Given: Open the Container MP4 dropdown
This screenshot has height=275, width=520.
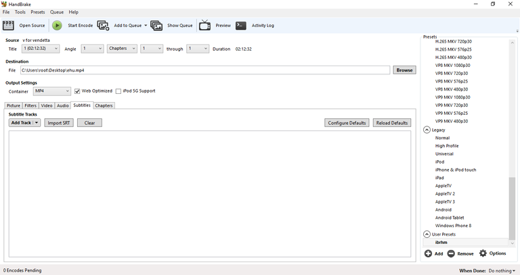Looking at the screenshot, I should point(52,91).
